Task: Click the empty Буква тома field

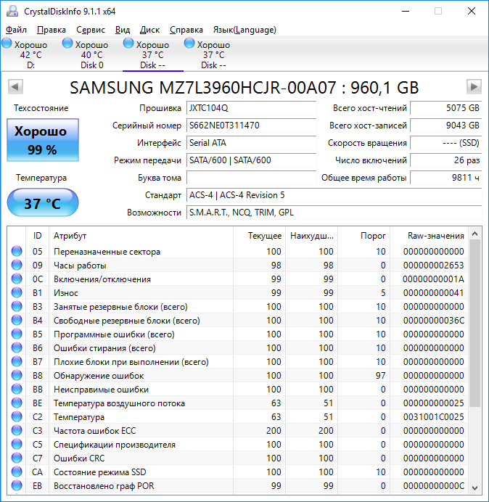Action: click(251, 178)
